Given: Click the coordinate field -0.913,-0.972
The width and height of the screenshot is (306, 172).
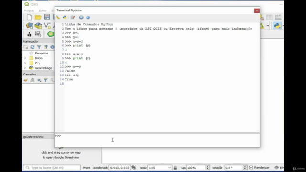Looking at the screenshot, I should click(119, 168).
